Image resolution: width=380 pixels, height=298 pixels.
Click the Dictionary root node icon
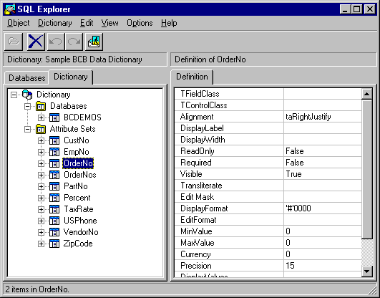click(27, 95)
